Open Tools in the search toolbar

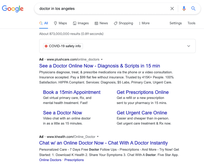[191, 23]
